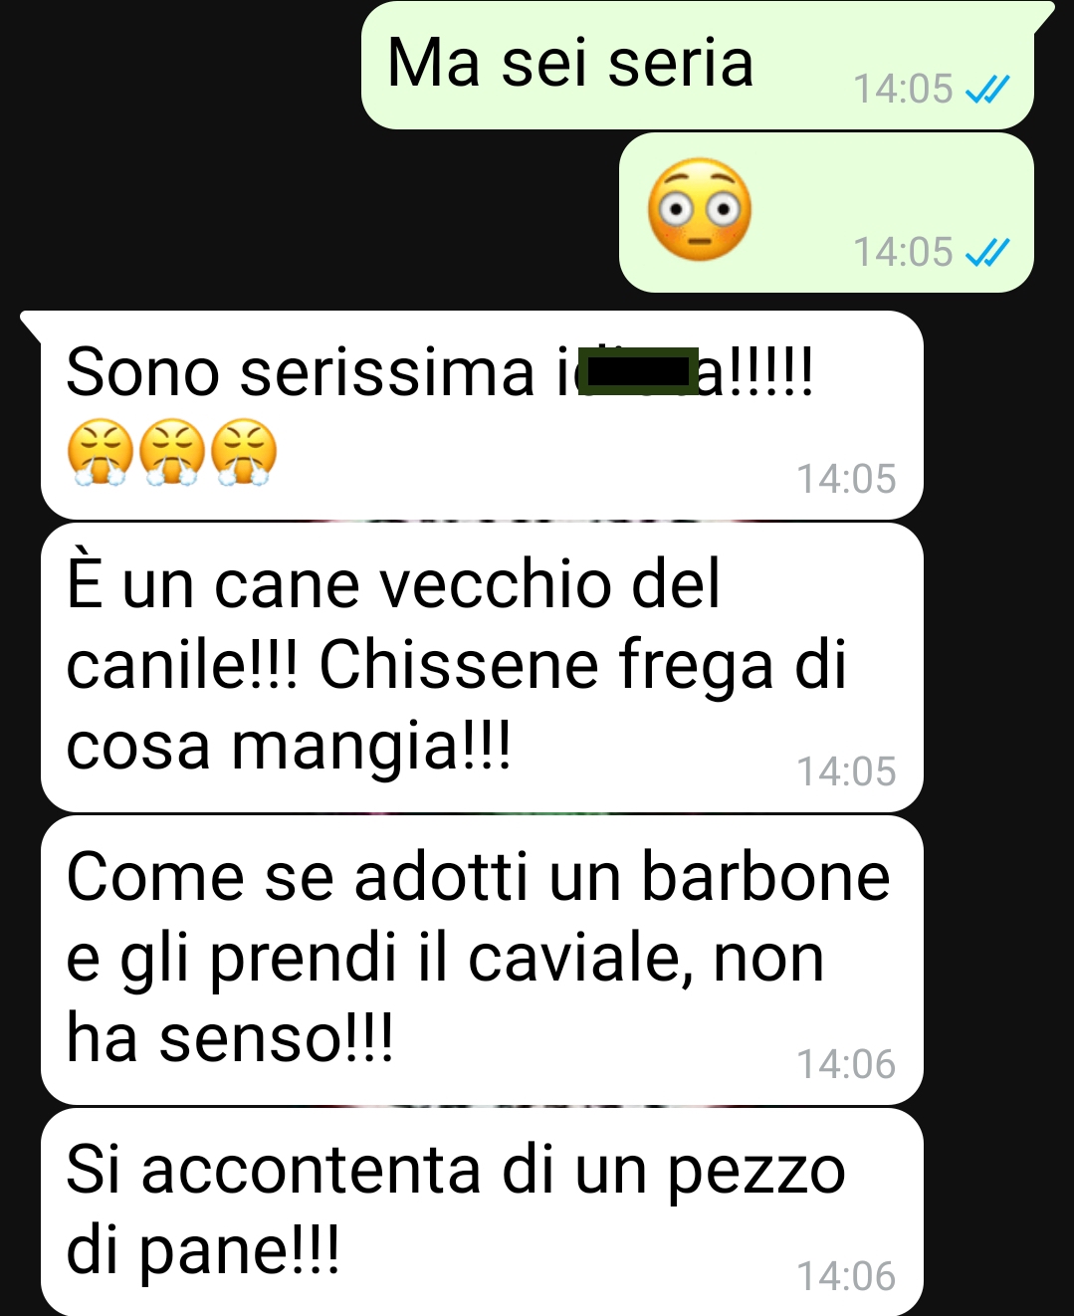Click the black redaction box in message
This screenshot has height=1316, width=1074.
(x=638, y=368)
